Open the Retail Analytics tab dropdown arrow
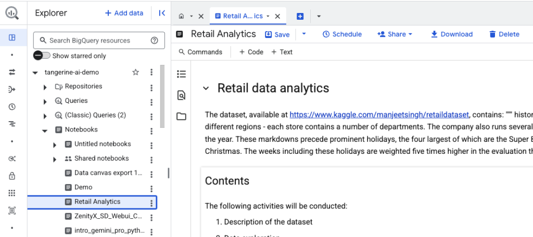Image resolution: width=533 pixels, height=237 pixels. click(x=268, y=16)
